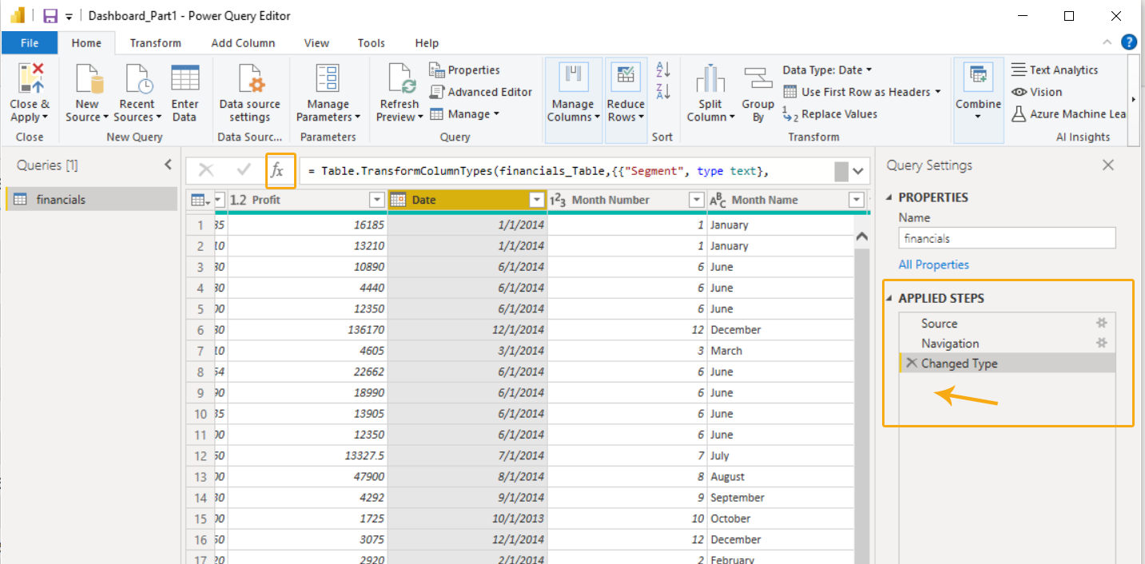
Task: Open Text Analytics
Action: point(1055,70)
